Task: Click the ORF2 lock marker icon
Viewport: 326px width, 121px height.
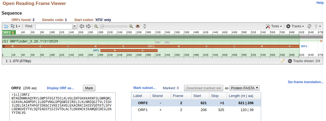Action: tap(13, 32)
